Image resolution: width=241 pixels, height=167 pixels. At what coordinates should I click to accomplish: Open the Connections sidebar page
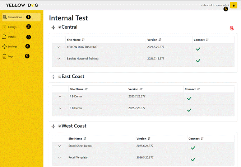click(x=21, y=17)
